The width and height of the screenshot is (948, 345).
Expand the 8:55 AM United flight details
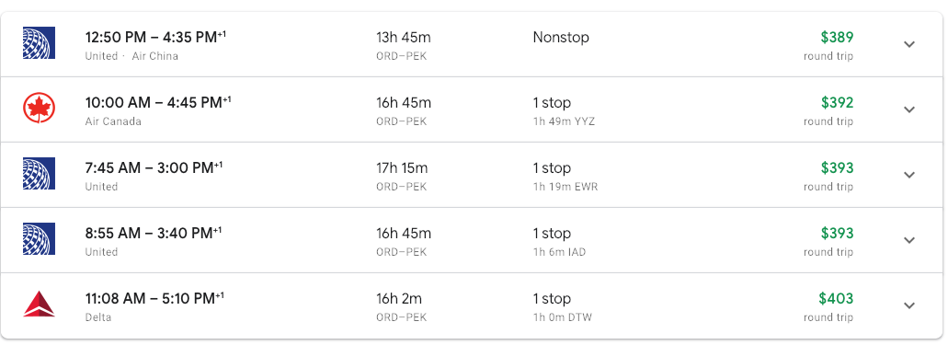click(908, 240)
